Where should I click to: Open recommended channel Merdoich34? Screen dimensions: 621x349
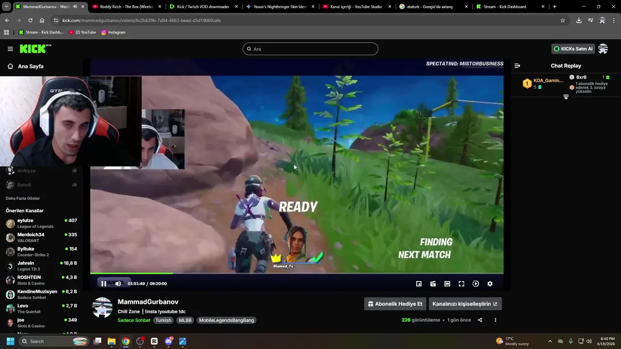pos(41,238)
